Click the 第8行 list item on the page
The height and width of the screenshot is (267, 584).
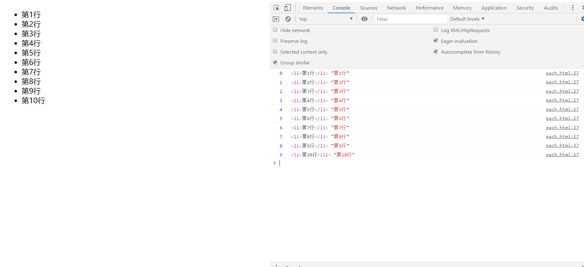click(31, 81)
